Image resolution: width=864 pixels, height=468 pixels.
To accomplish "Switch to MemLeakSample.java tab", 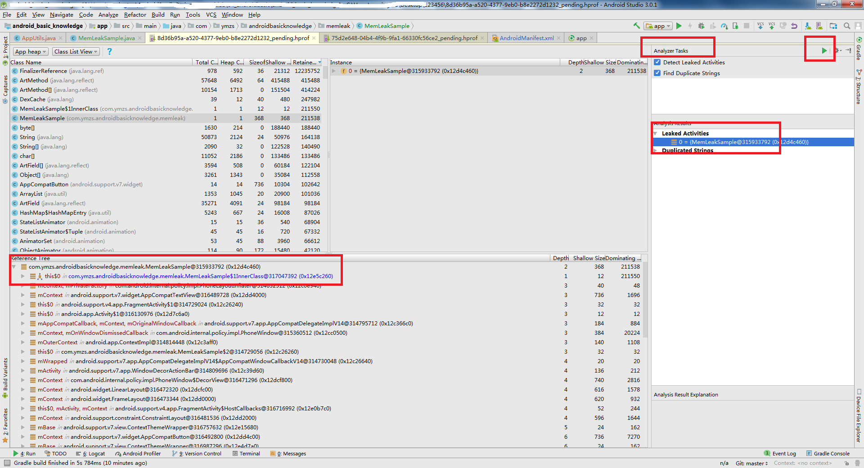I will (106, 38).
